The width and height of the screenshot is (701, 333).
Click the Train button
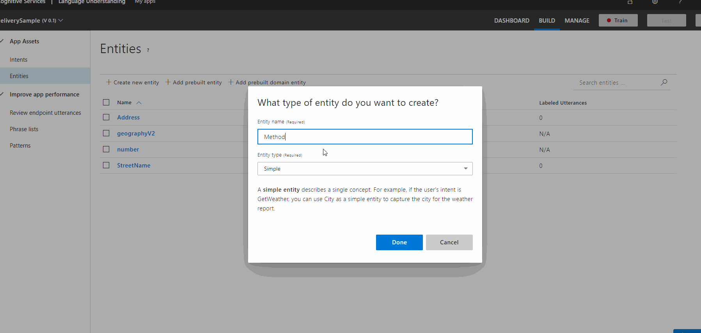[618, 20]
